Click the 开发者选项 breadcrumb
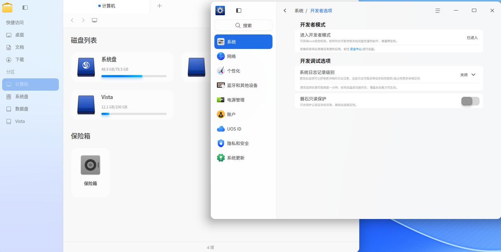This screenshot has width=501, height=252. 321,11
